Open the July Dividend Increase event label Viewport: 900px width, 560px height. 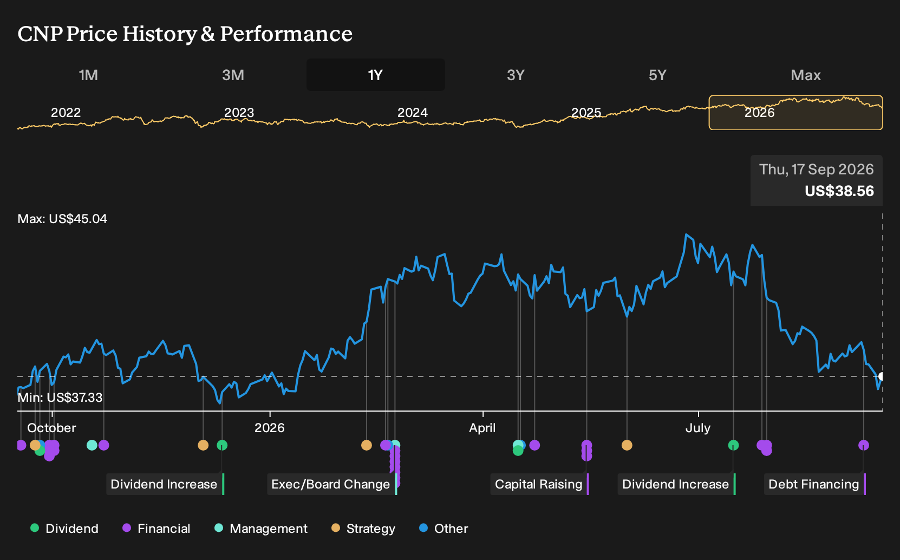(x=676, y=484)
